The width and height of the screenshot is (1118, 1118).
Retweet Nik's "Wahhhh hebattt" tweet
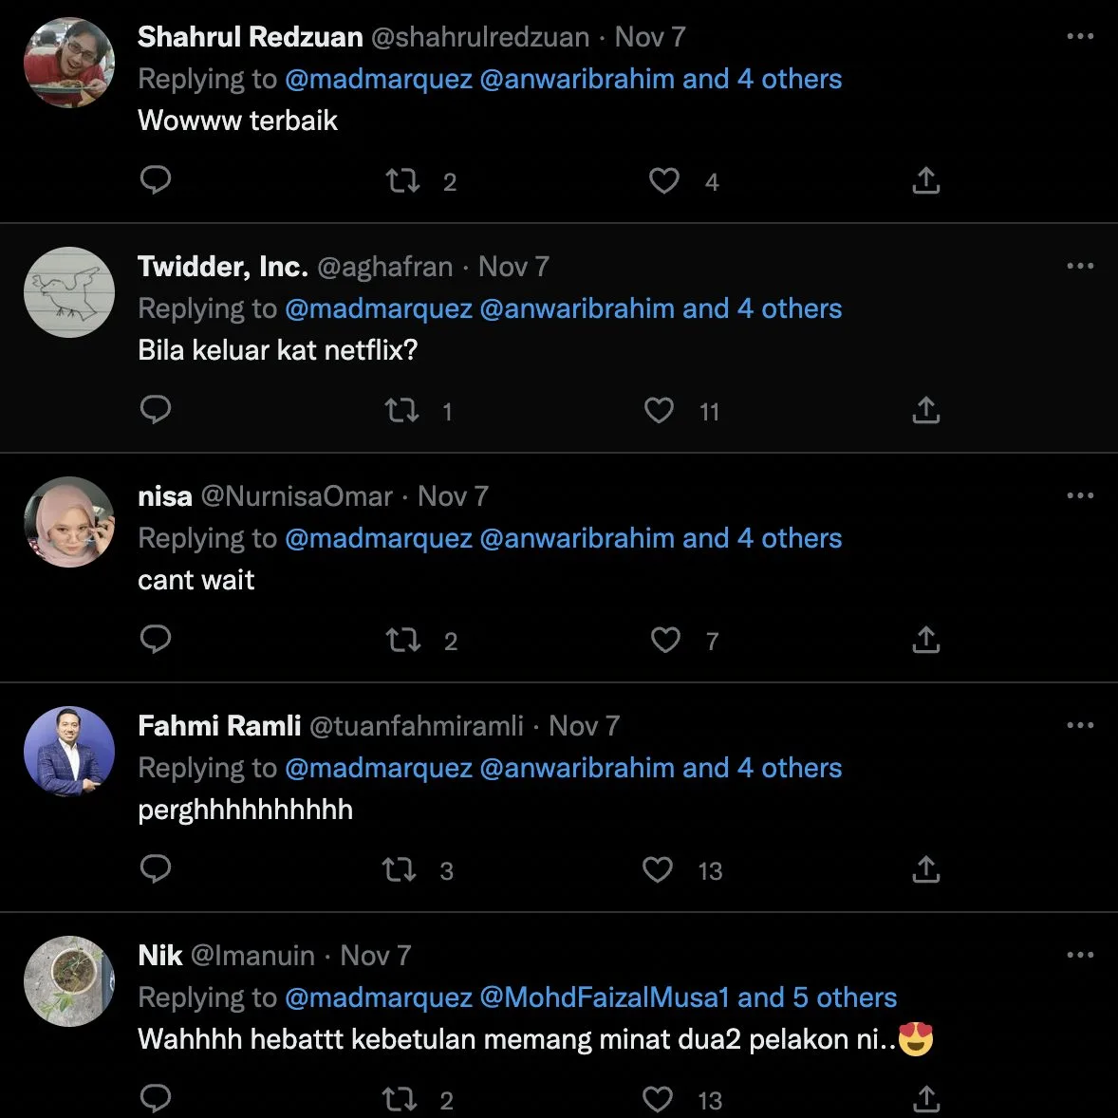(400, 1099)
